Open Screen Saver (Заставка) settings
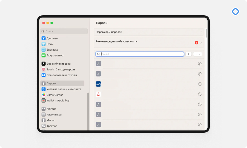 pos(52,50)
